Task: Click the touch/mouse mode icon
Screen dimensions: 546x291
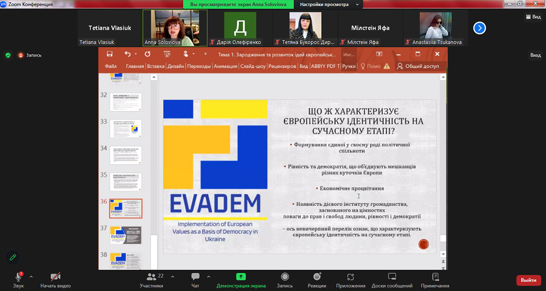Action: (x=186, y=54)
